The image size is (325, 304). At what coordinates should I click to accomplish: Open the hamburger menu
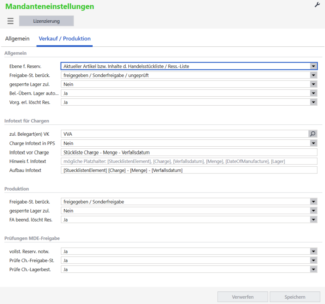[11, 21]
